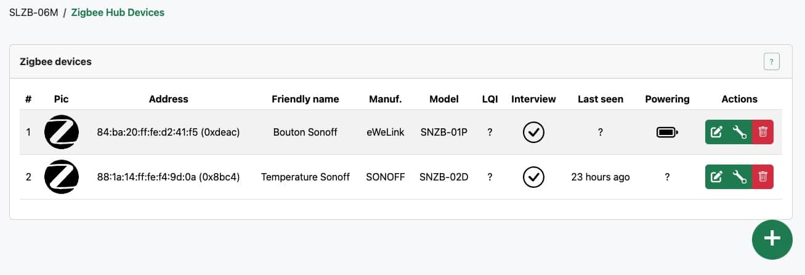Select model SNZB-02D cell
The height and width of the screenshot is (275, 805).
(443, 177)
